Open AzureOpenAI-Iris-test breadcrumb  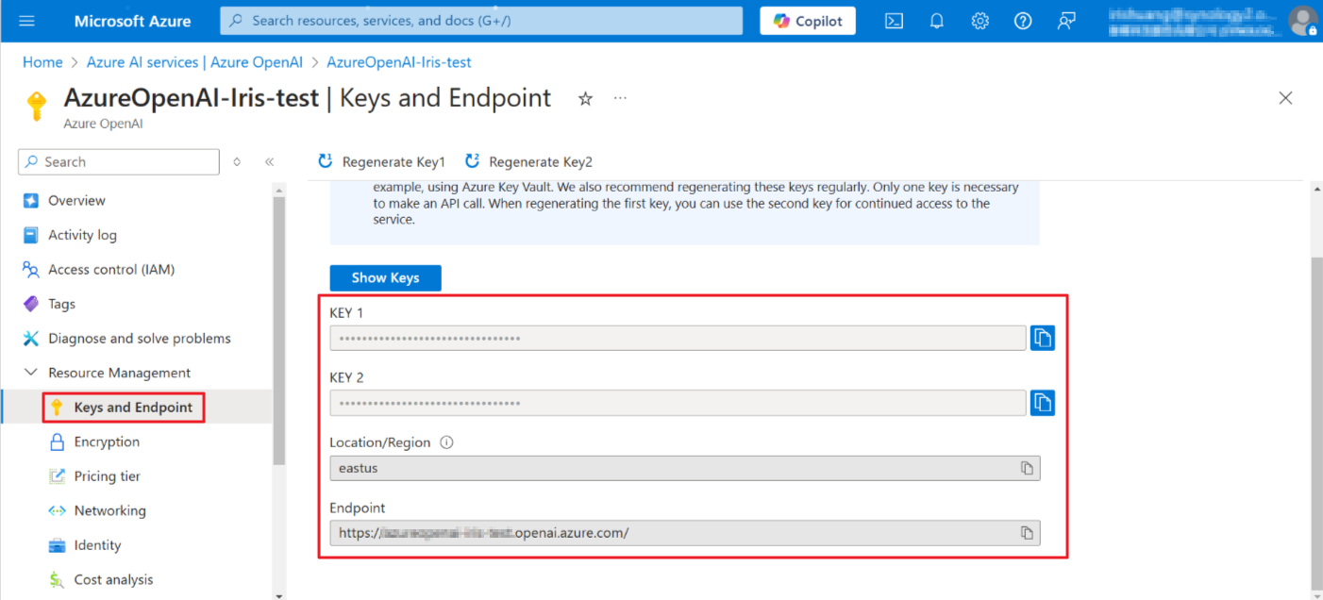[x=399, y=62]
